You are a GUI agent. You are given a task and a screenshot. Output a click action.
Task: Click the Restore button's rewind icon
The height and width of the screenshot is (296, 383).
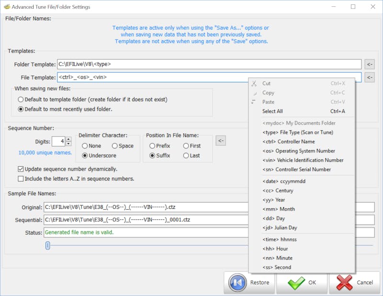237,283
